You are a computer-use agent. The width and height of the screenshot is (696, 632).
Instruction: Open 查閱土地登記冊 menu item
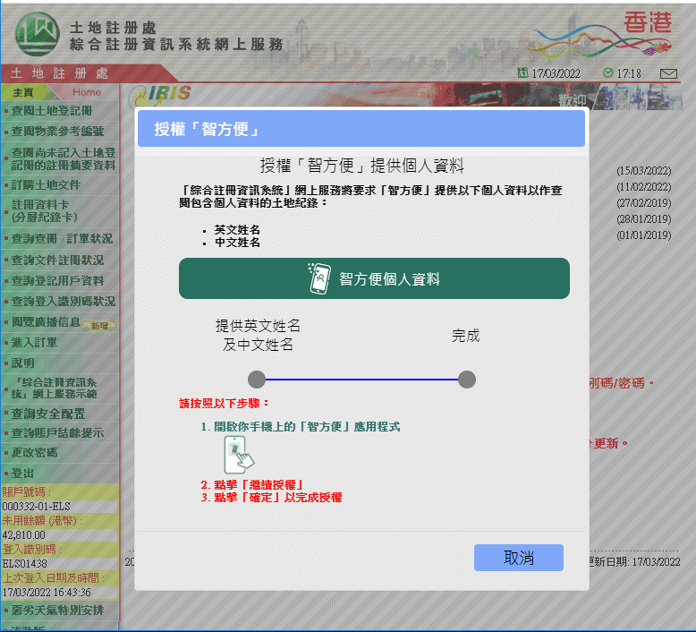point(52,111)
